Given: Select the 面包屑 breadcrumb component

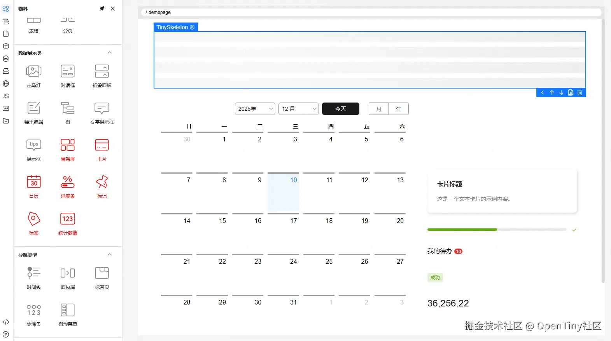Looking at the screenshot, I should (x=68, y=278).
